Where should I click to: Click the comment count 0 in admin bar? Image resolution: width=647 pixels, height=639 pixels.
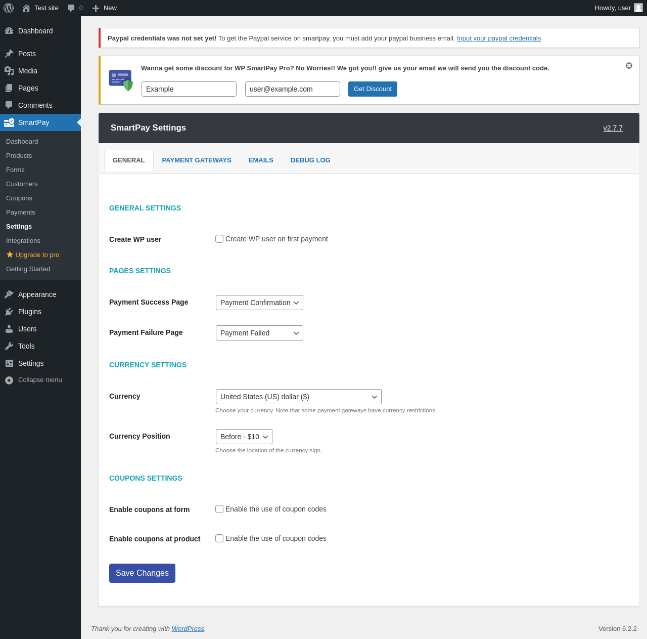point(81,8)
